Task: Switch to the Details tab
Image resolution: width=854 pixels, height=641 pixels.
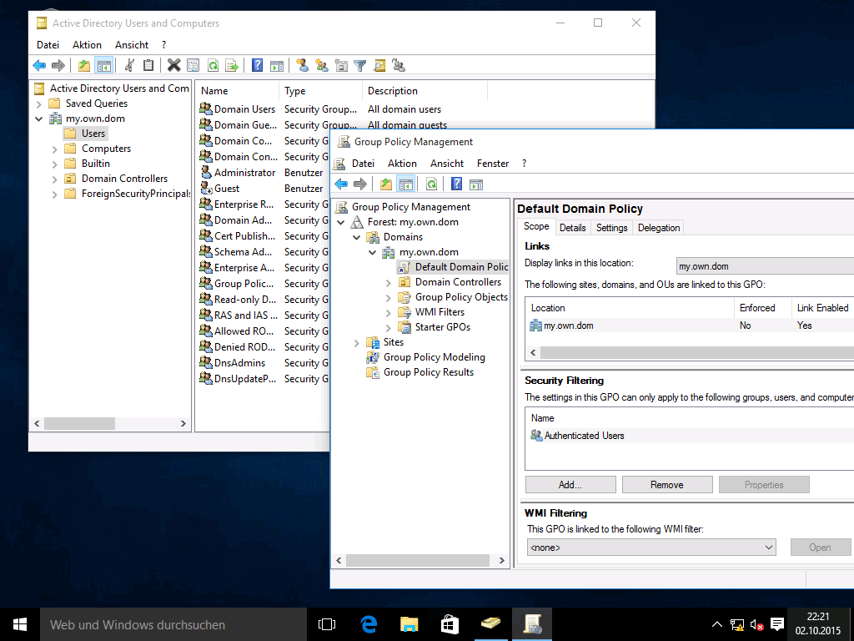Action: (x=572, y=227)
